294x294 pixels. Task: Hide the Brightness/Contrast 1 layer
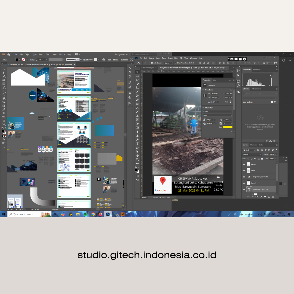[x=244, y=177]
